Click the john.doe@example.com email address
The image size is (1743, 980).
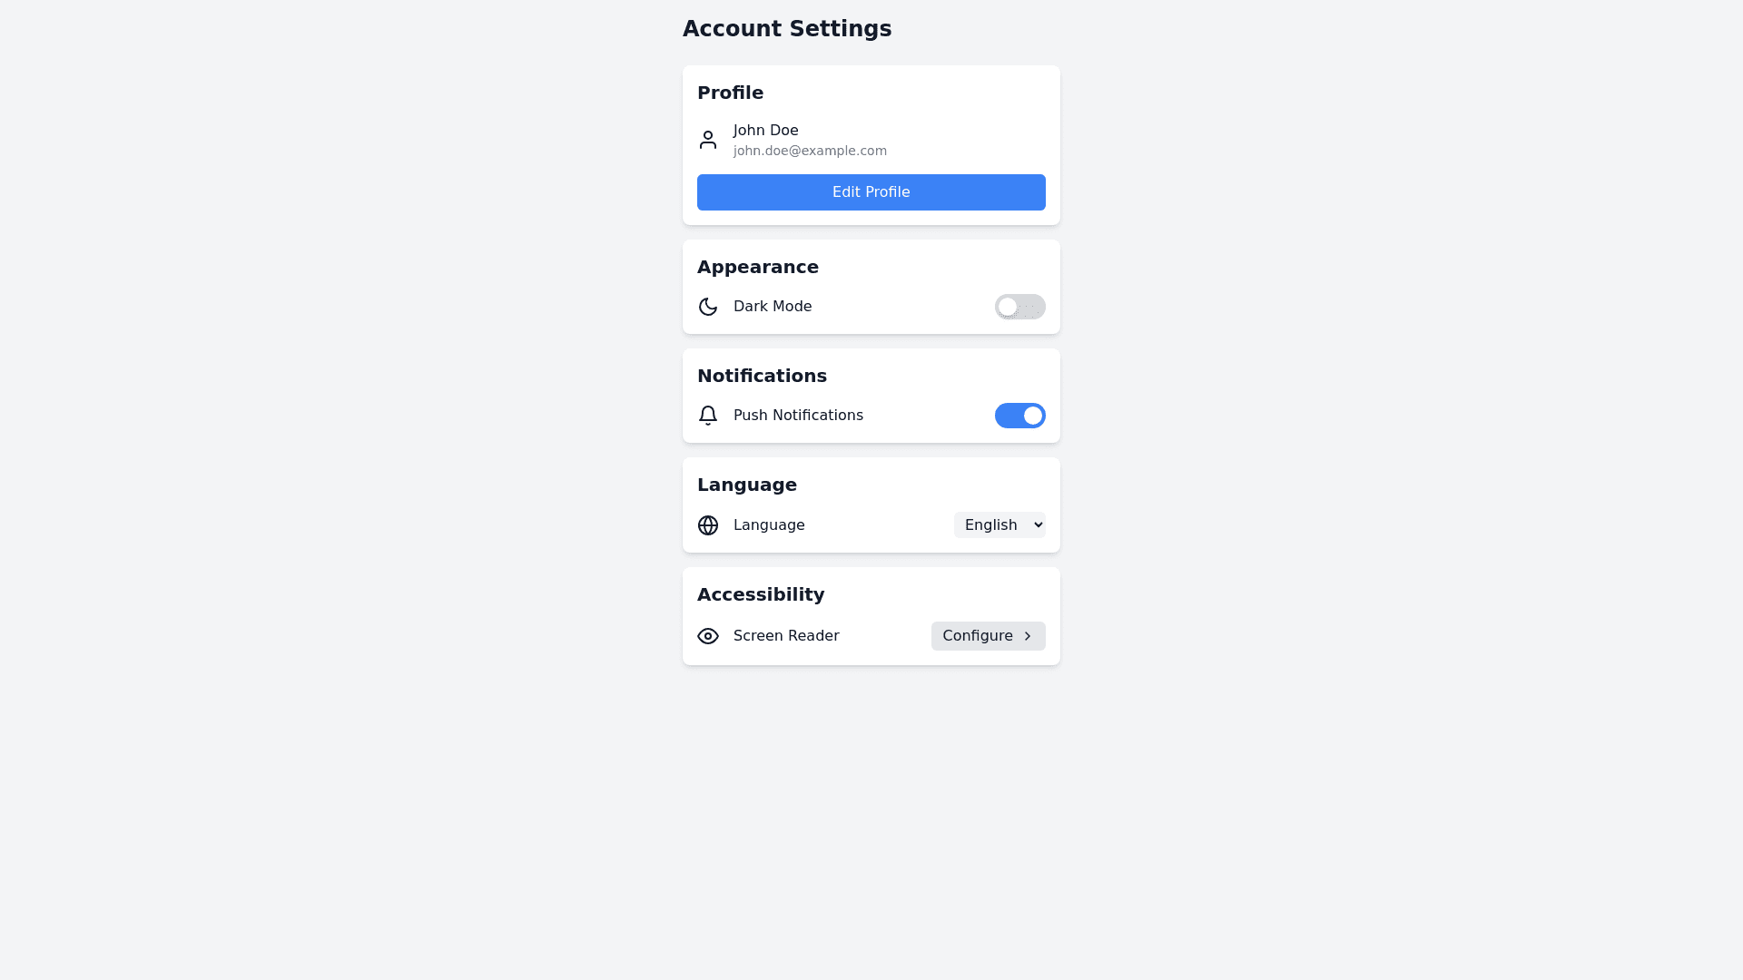[x=810, y=151]
